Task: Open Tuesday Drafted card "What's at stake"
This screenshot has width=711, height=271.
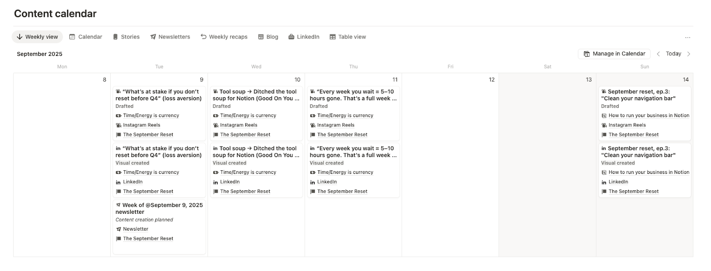Action: [x=159, y=113]
